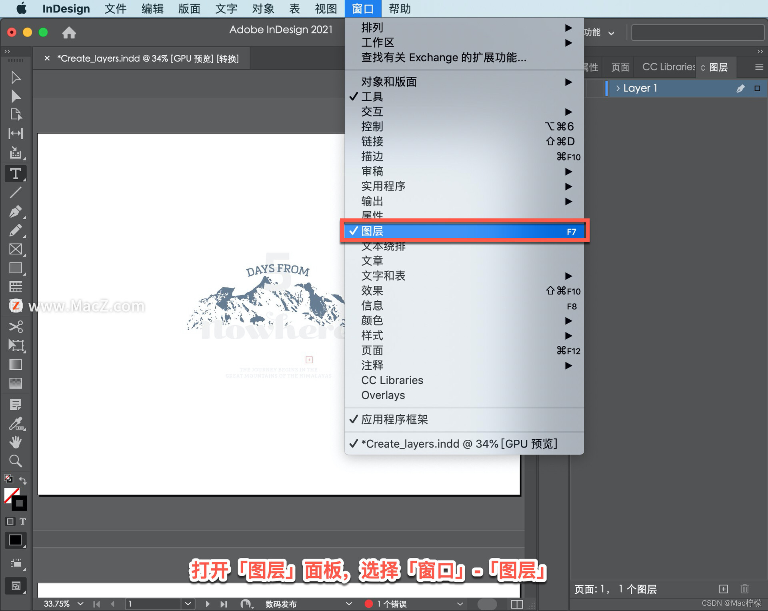
Task: Go to last page button
Action: click(224, 604)
